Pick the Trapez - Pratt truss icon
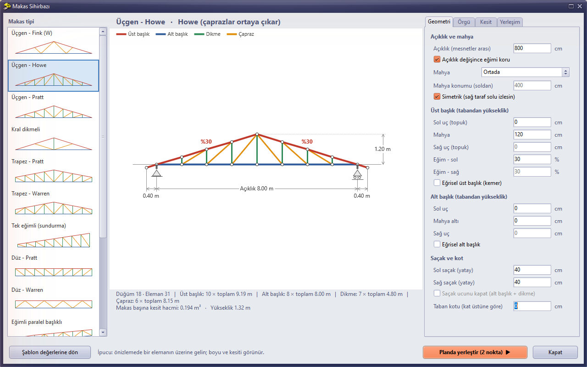 pos(54,176)
